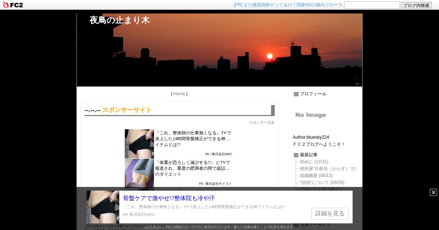Click the FC2 logo icon
The height and width of the screenshot is (230, 439).
point(13,5)
